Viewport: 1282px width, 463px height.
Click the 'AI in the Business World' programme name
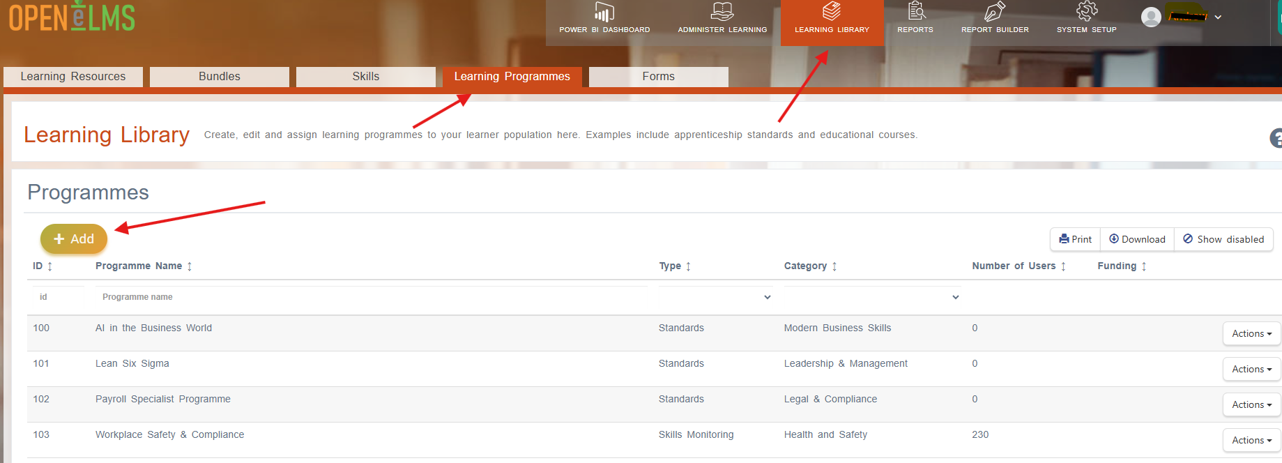153,328
